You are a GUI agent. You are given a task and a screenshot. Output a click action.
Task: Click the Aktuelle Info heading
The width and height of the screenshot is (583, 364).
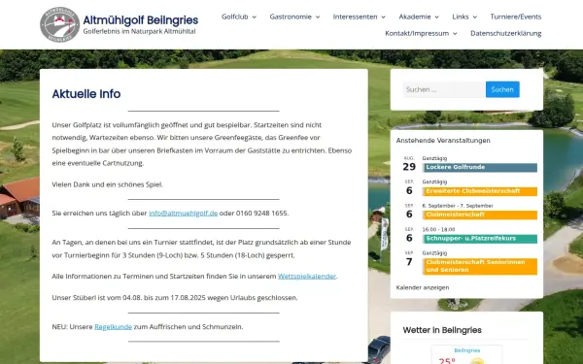pyautogui.click(x=86, y=94)
